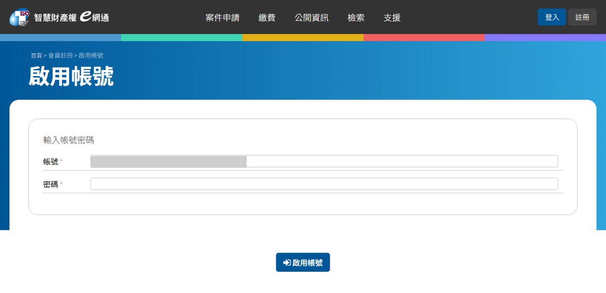The image size is (606, 293).
Task: Click the TIPO site logo icon
Action: click(x=20, y=17)
